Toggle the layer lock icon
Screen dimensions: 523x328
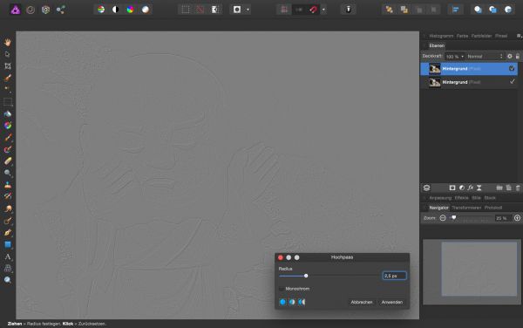(518, 57)
